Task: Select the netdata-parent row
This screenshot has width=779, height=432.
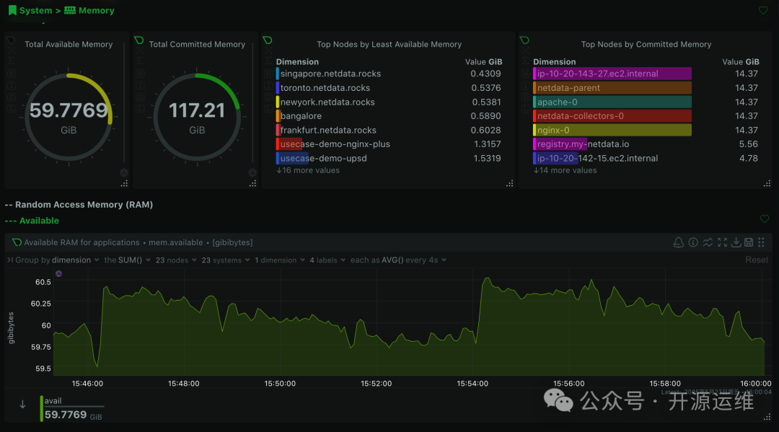Action: click(646, 87)
